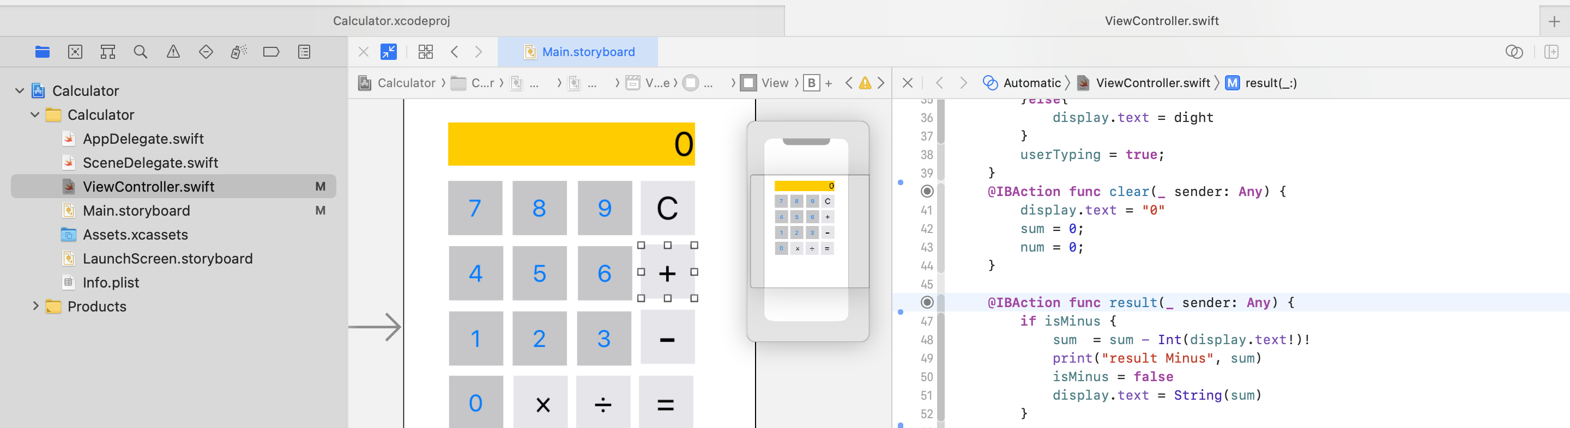Screen dimensions: 1570x428
Task: Click the result IBAction connection circle
Action: (x=927, y=302)
